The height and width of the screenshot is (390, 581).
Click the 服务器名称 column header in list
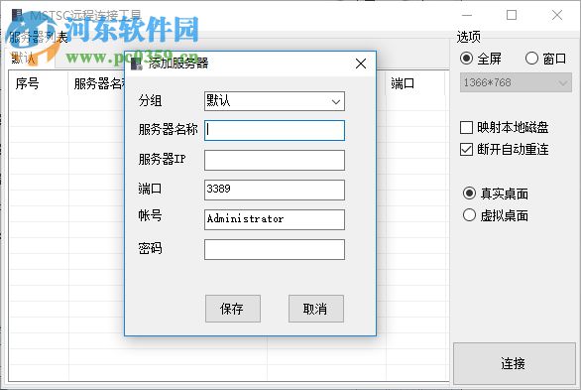click(x=97, y=83)
